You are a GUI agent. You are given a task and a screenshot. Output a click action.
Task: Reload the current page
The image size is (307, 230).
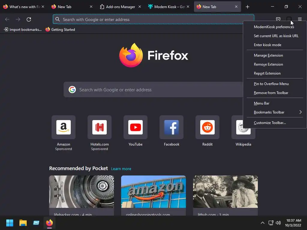29,19
